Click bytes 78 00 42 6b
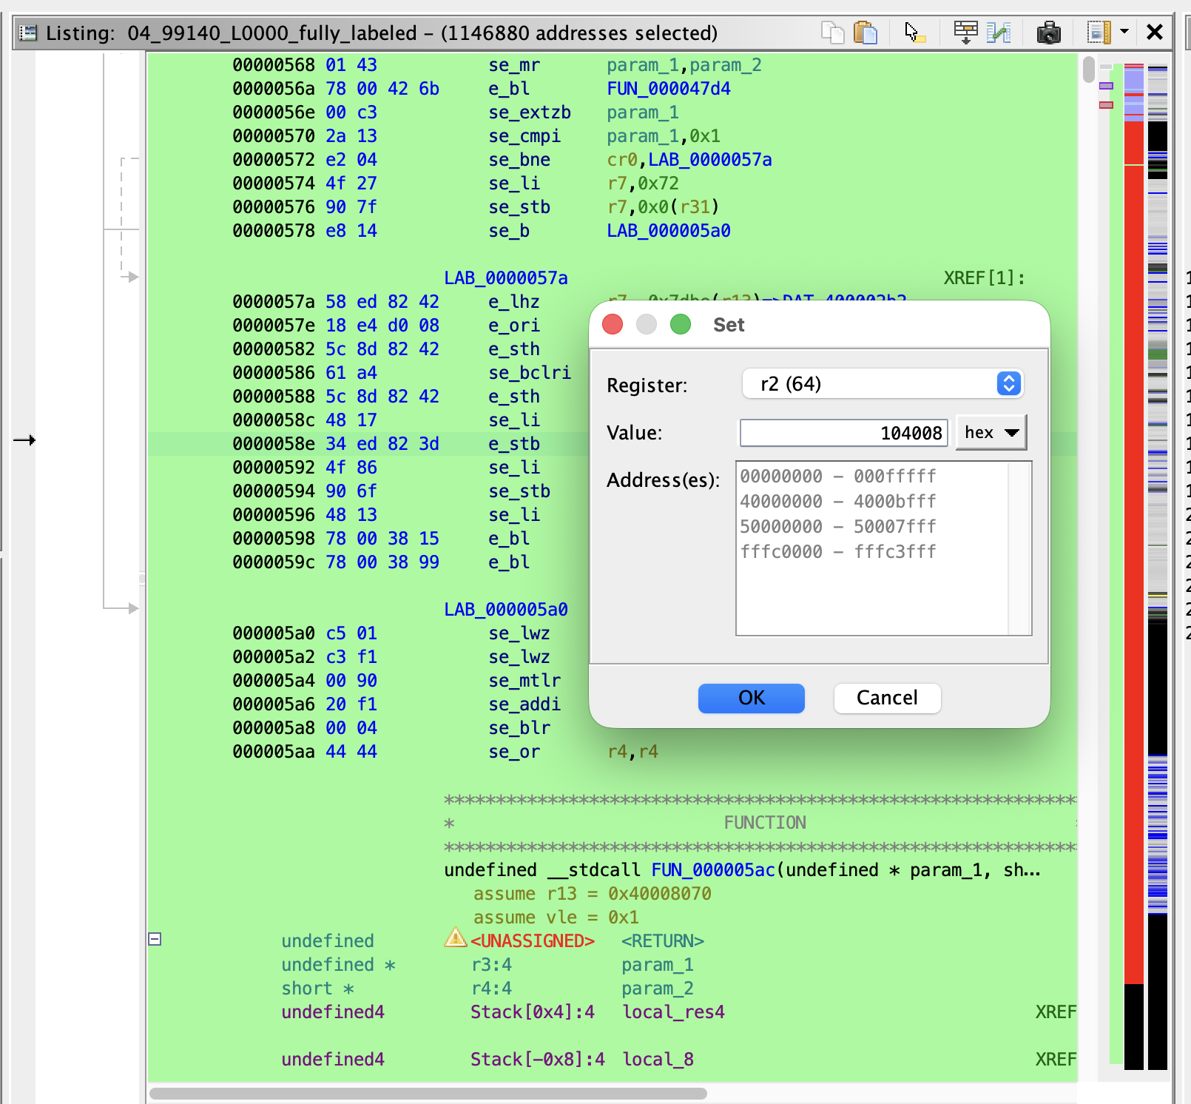 pos(382,89)
